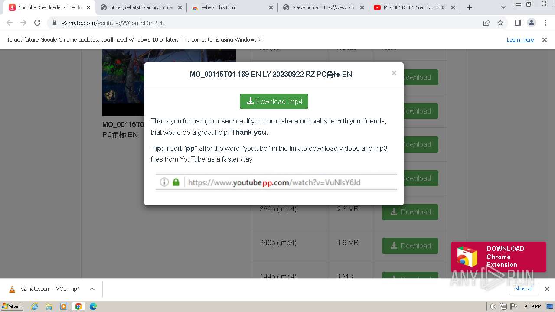Viewport: 555px width, 312px height.
Task: Click the network tray icon
Action: pos(503,306)
